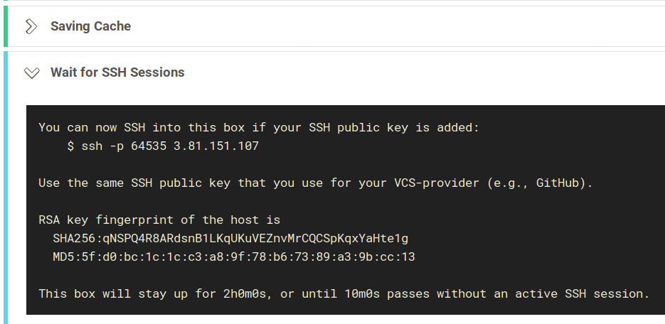665x324 pixels.
Task: Click the 'You can now SSH' output line
Action: (259, 127)
